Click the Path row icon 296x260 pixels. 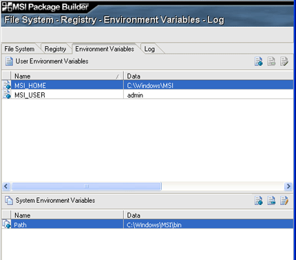click(x=7, y=224)
